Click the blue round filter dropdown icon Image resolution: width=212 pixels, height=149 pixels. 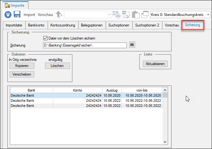click(x=8, y=15)
